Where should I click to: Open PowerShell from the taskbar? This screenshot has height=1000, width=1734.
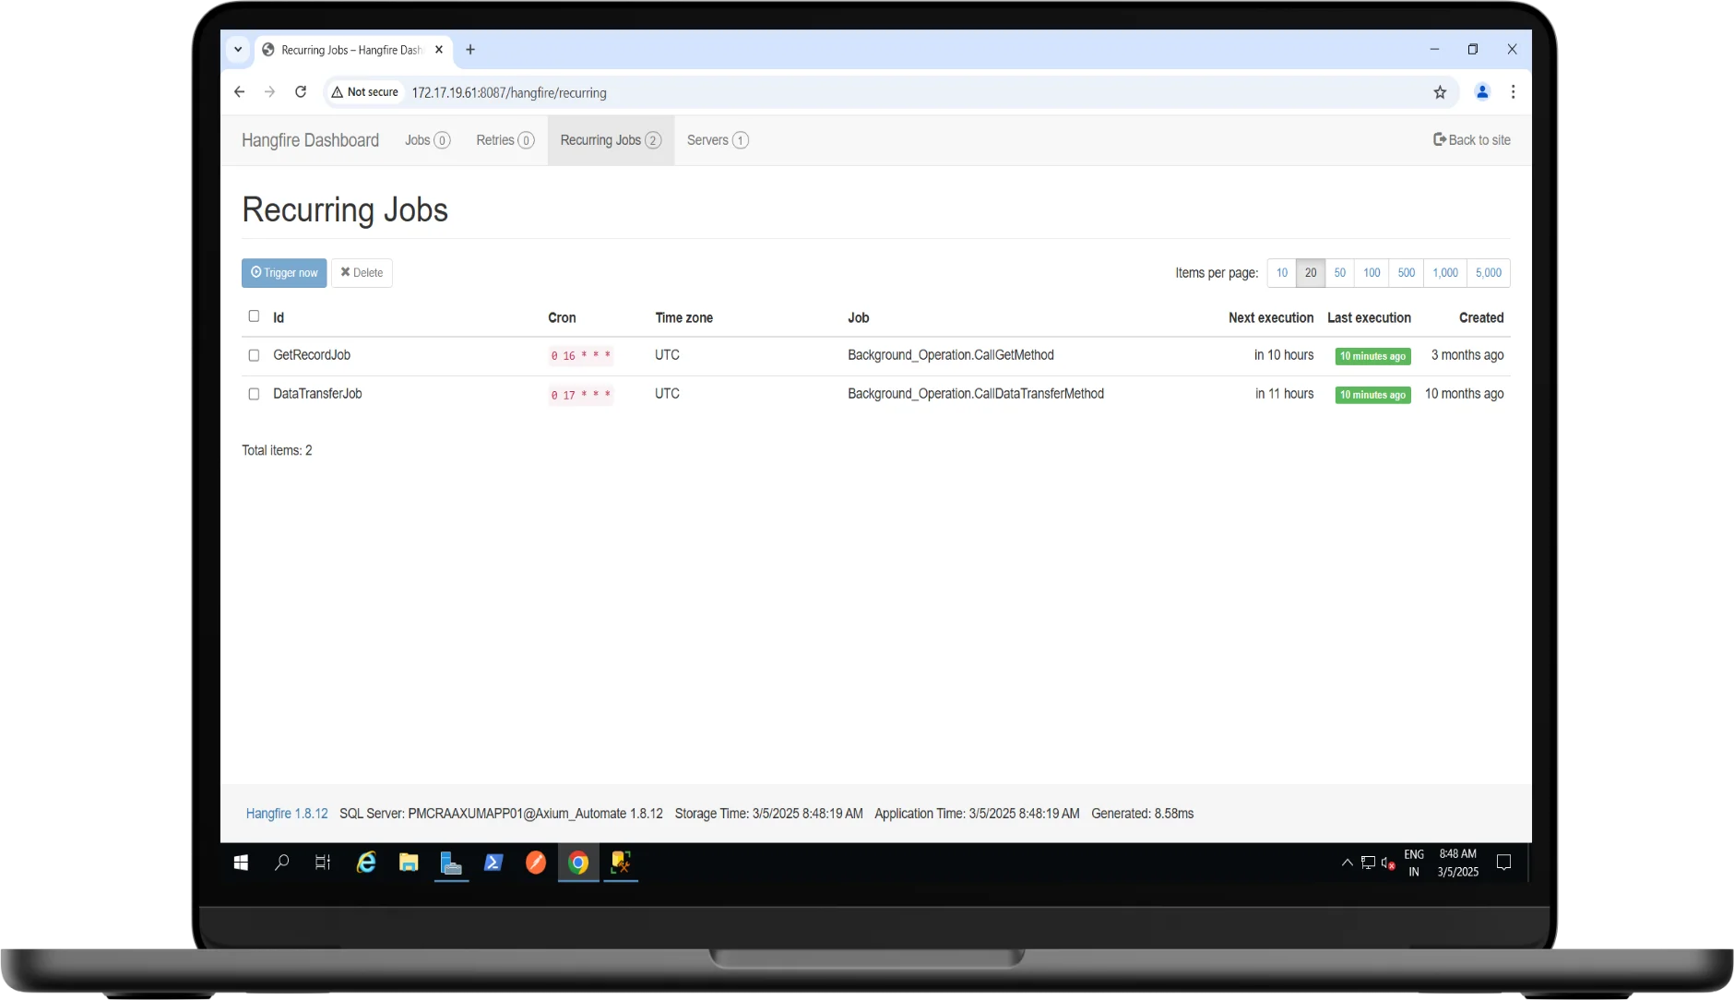click(x=493, y=863)
